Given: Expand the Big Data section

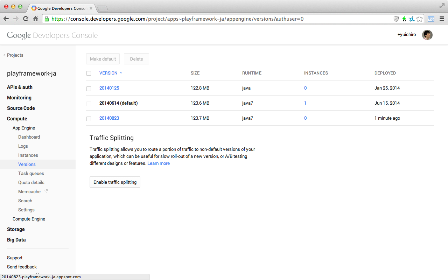Looking at the screenshot, I should pos(16,240).
